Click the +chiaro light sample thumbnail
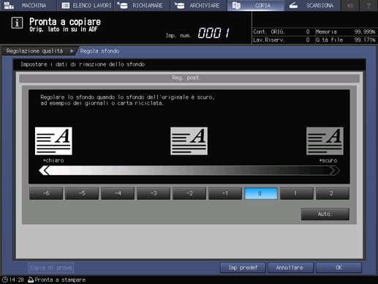Viewport: 378px width, 284px height. coord(53,141)
